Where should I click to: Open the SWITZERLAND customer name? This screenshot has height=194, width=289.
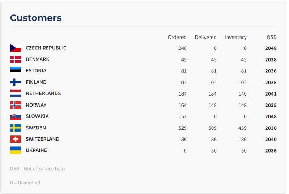coord(43,139)
